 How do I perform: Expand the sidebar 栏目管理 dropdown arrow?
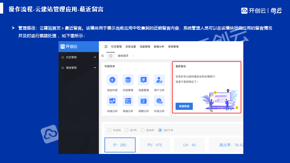tap(95, 58)
